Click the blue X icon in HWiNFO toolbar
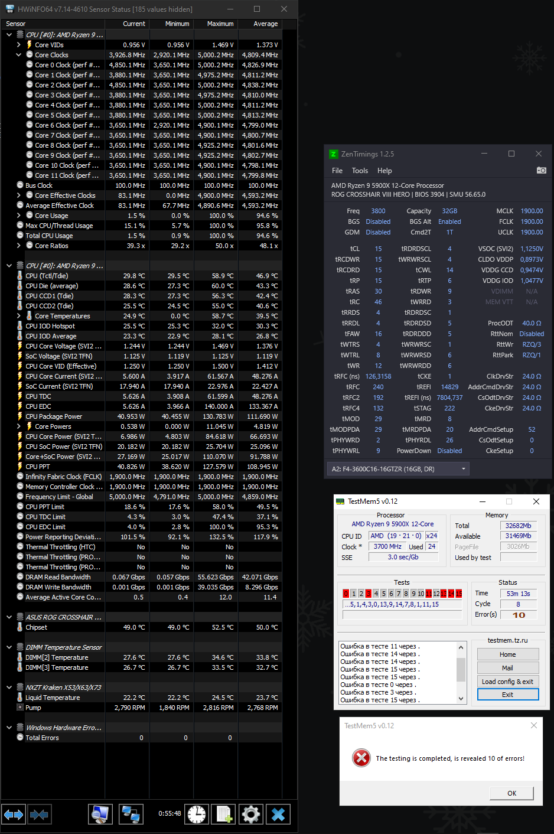Image resolution: width=554 pixels, height=834 pixels. 278,815
